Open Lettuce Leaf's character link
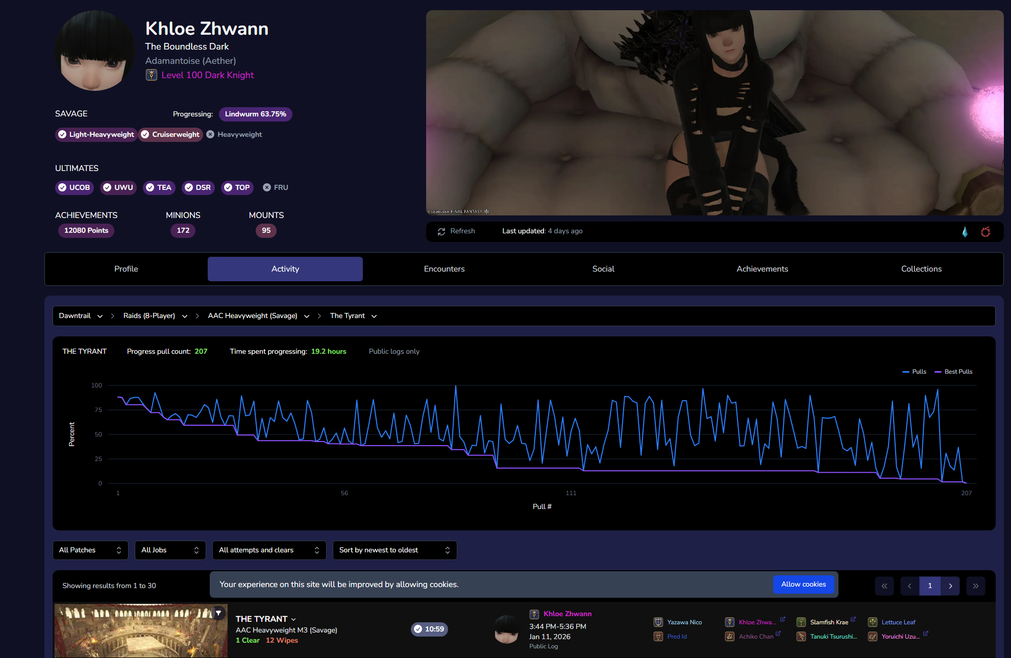The image size is (1011, 658). click(898, 622)
